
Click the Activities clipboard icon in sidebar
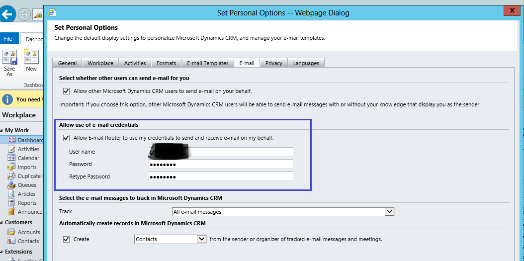click(x=11, y=149)
